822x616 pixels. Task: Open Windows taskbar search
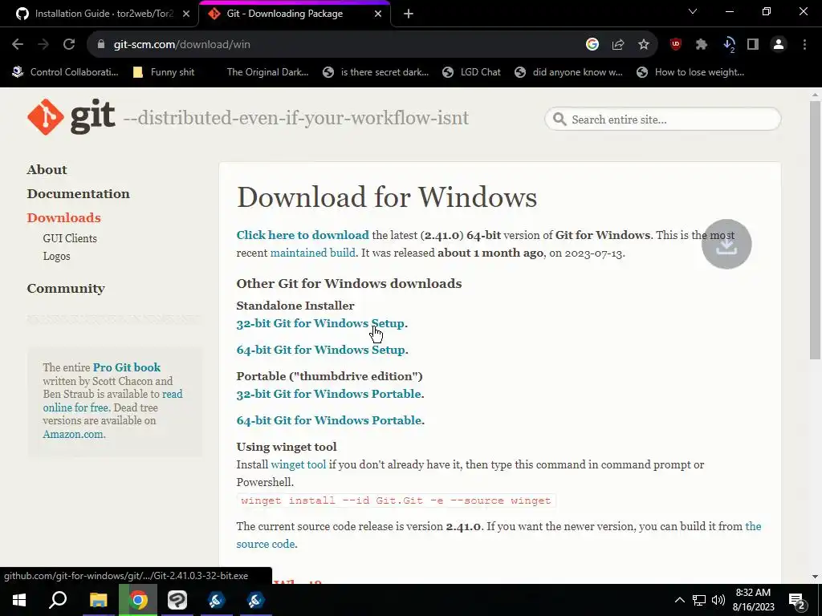tap(58, 600)
